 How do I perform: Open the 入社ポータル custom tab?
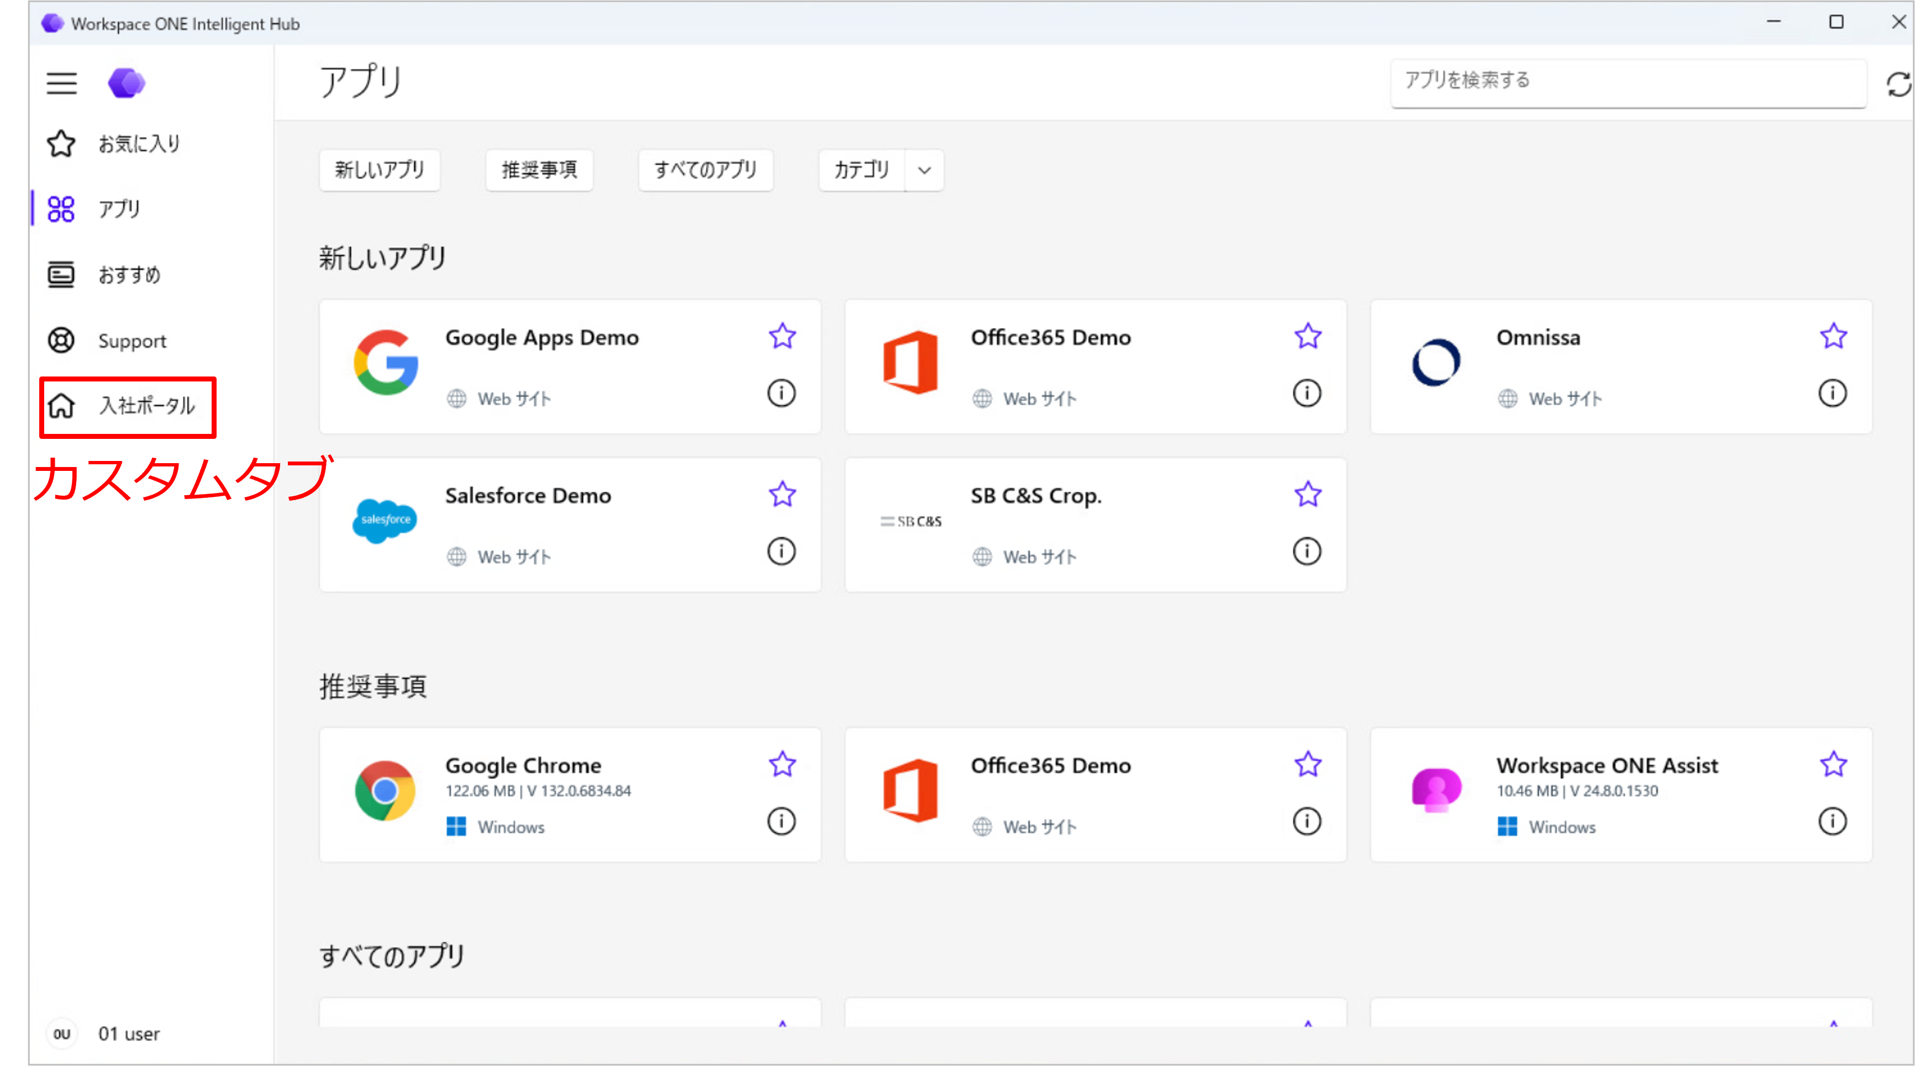click(128, 406)
